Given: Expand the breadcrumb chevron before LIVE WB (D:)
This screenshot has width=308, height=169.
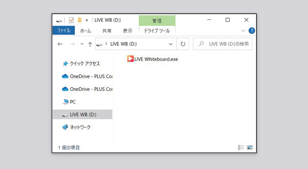Looking at the screenshot, I should pos(106,44).
